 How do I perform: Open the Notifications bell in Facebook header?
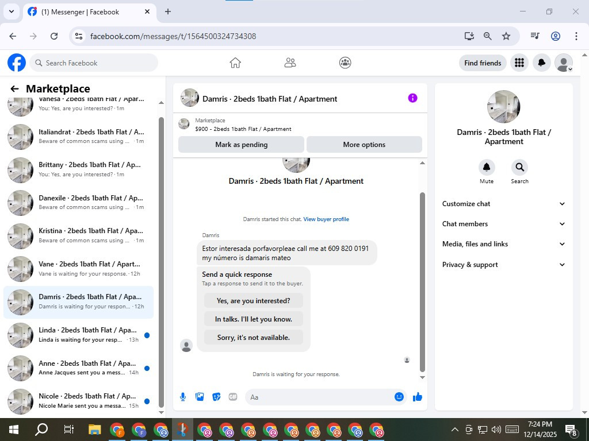point(541,63)
